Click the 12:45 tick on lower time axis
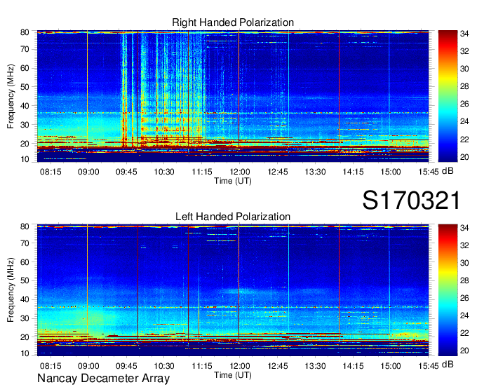 (x=278, y=367)
